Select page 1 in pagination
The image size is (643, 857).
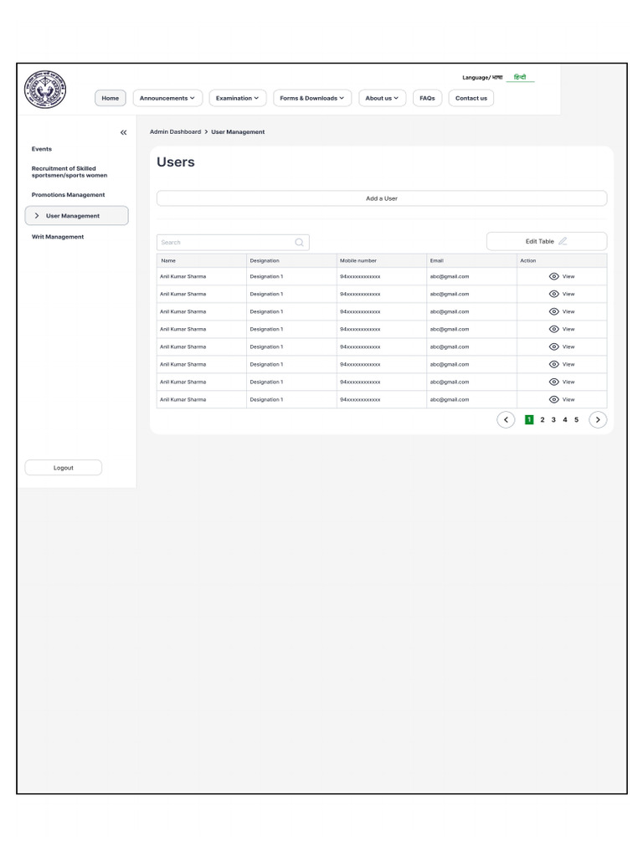pyautogui.click(x=529, y=420)
